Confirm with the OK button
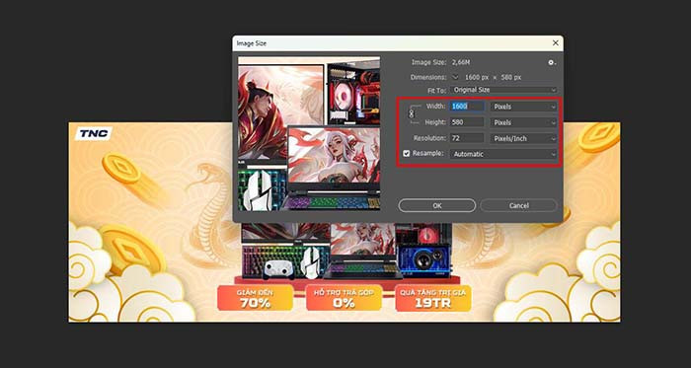Image resolution: width=691 pixels, height=368 pixels. 436,205
